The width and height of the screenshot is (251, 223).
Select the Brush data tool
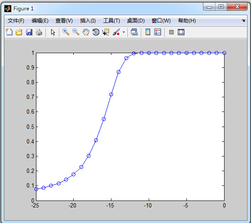pyautogui.click(x=116, y=32)
